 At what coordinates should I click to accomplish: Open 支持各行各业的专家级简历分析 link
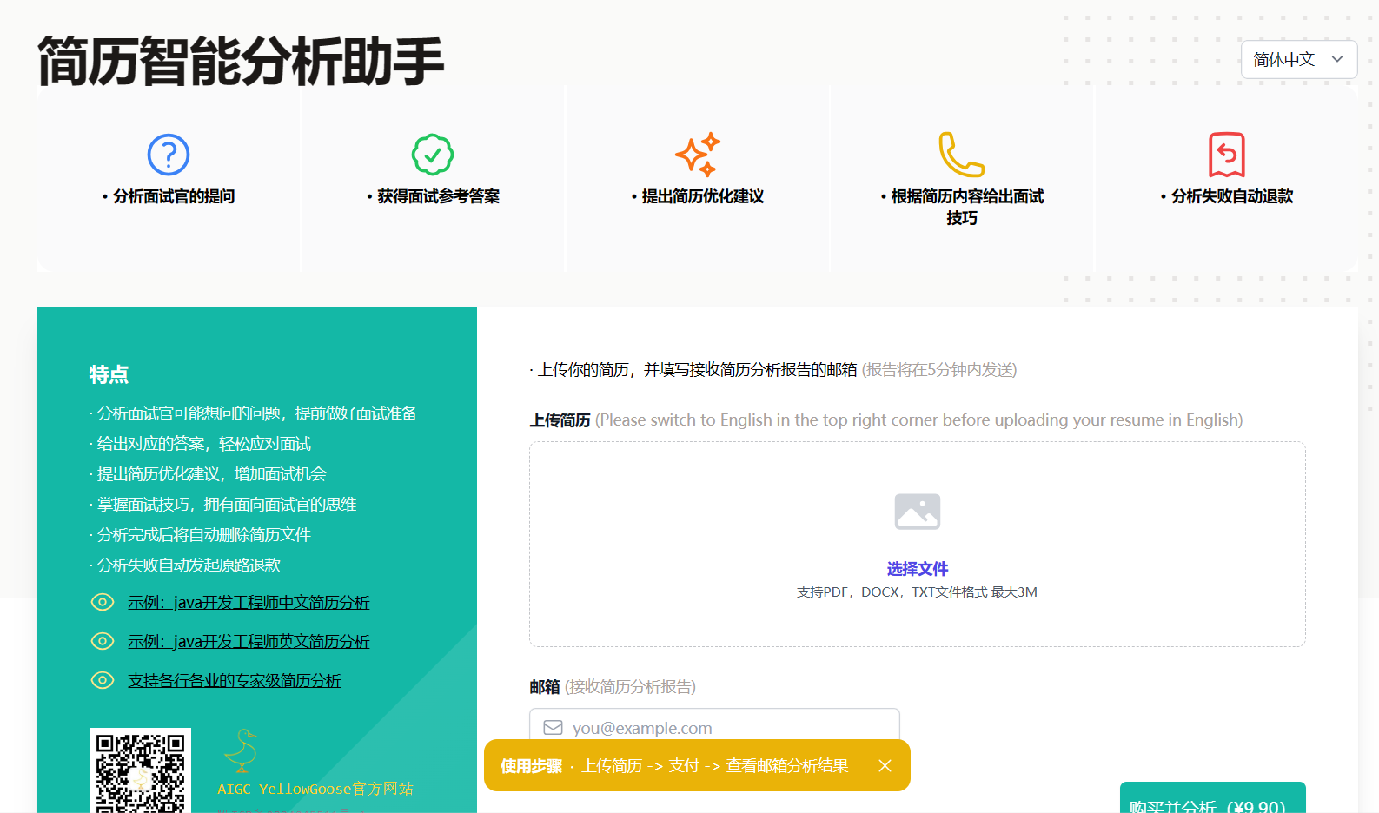coord(235,680)
